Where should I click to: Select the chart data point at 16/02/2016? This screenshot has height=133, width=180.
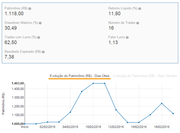pos(139,122)
